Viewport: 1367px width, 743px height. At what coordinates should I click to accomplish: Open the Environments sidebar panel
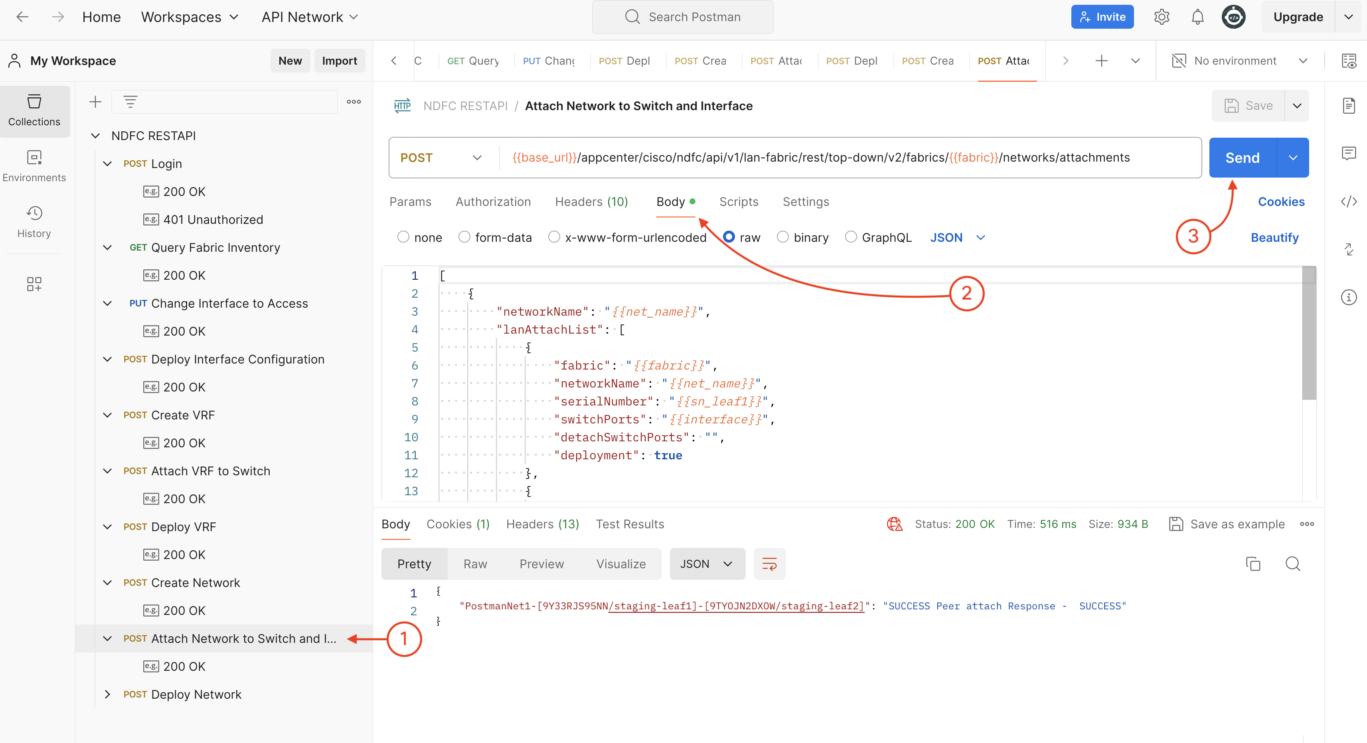tap(34, 167)
